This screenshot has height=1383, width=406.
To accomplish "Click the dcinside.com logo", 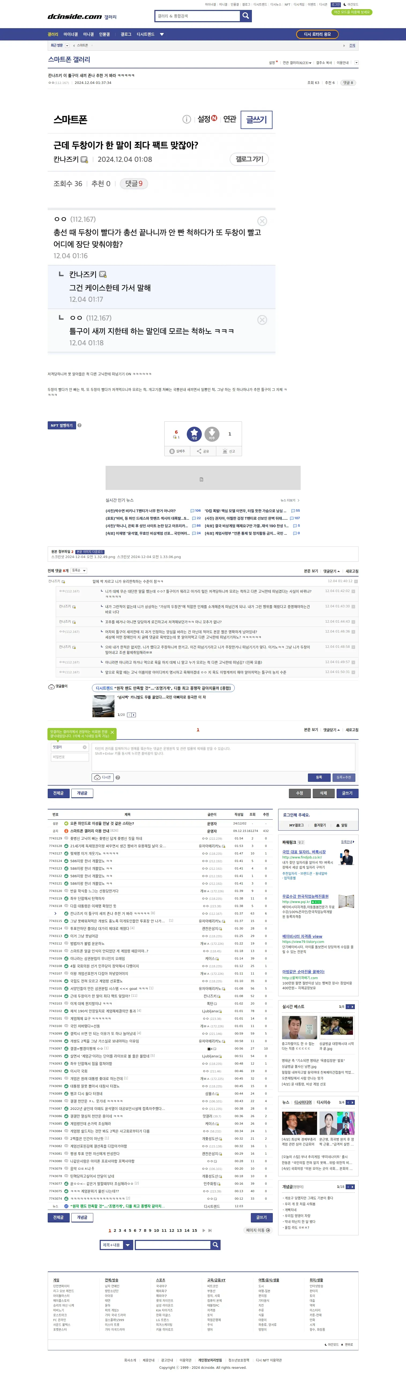I will [x=75, y=17].
